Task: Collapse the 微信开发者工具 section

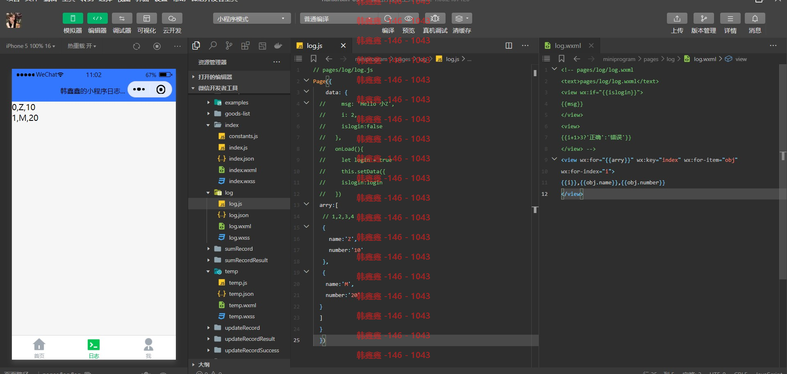Action: (x=239, y=88)
